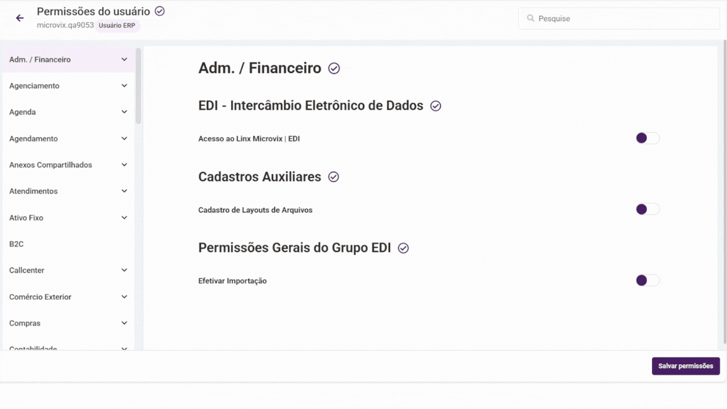
Task: Click the search magnifier icon
Action: click(x=531, y=18)
